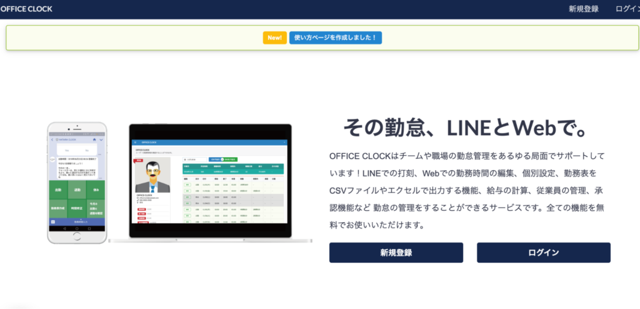
Task: Click the OFFICE CLOCK logo in header
Action: (x=26, y=9)
